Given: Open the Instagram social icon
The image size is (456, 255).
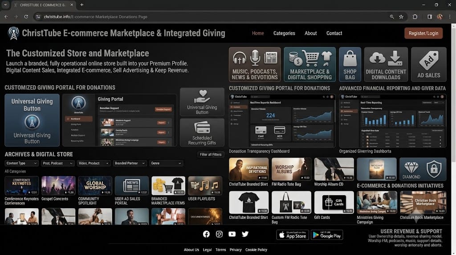Looking at the screenshot, I should tap(219, 234).
